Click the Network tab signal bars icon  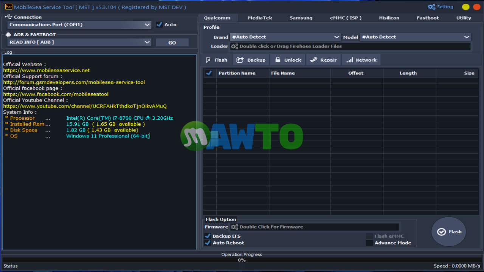tap(349, 60)
